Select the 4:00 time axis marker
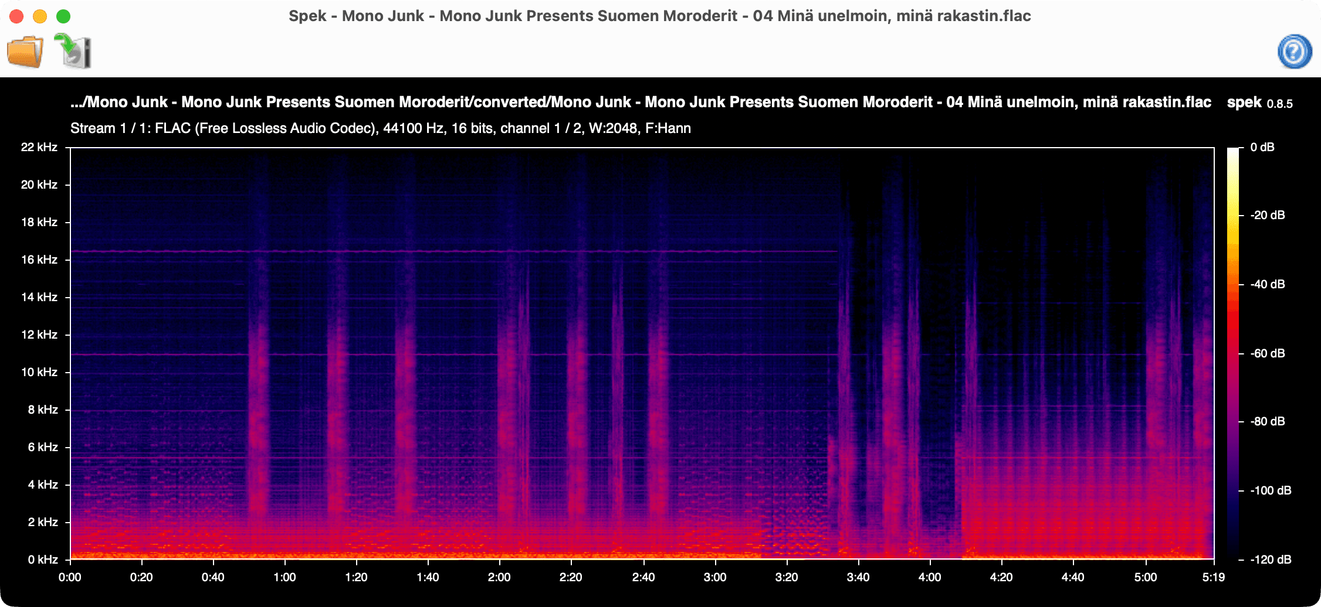Viewport: 1321px width, 607px height. tap(929, 577)
